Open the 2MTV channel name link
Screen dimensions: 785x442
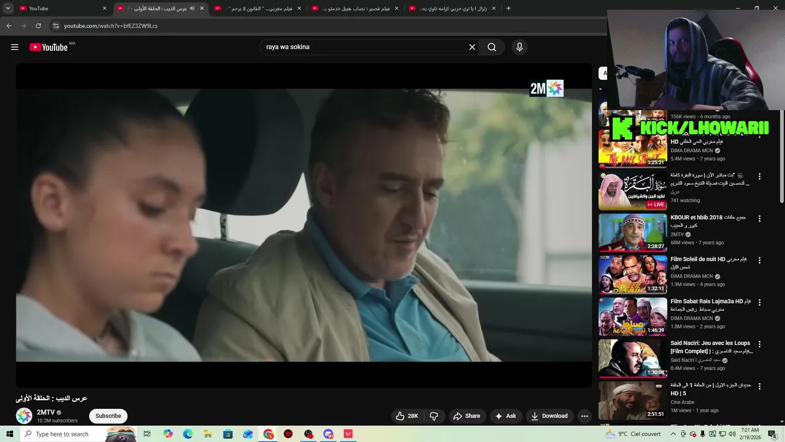tap(45, 413)
